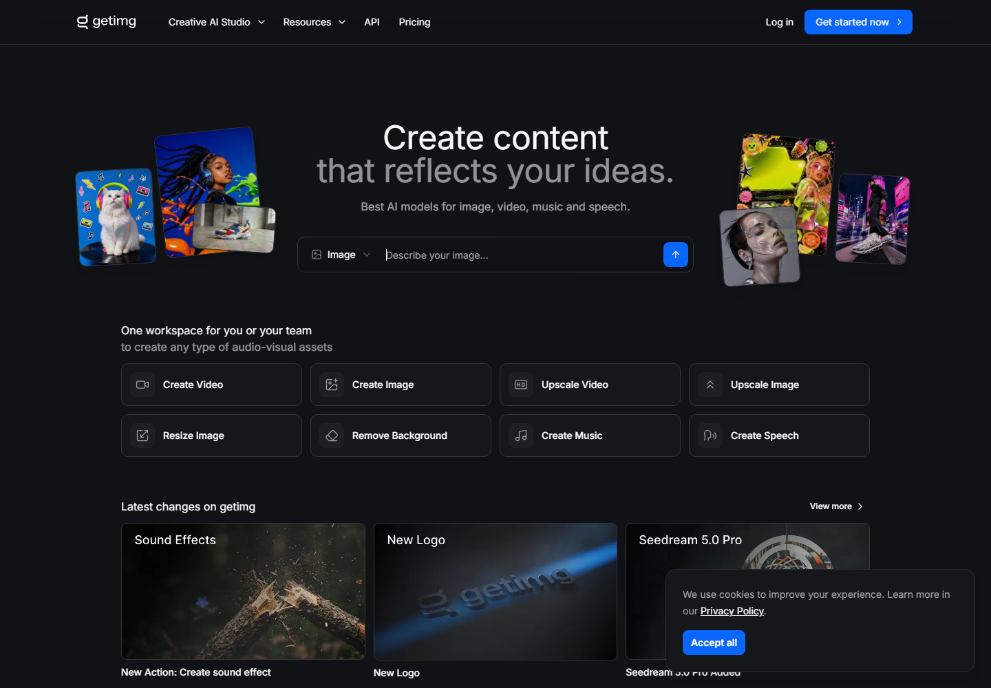991x688 pixels.
Task: Submit prompt with the blue arrow button
Action: pyautogui.click(x=676, y=255)
